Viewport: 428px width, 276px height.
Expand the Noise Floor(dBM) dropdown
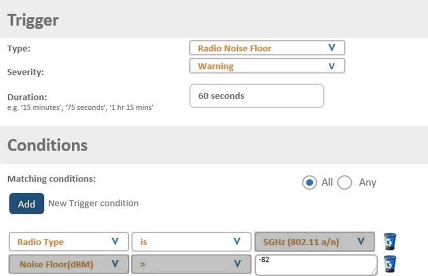click(69, 264)
